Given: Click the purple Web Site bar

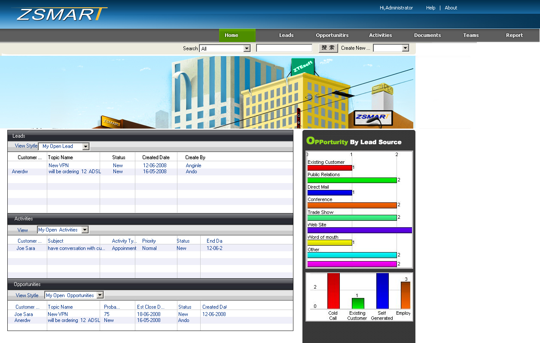Looking at the screenshot, I should coord(359,230).
